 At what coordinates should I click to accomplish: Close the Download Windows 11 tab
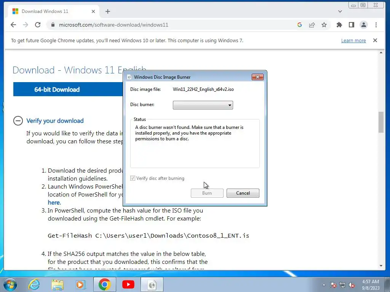coord(93,11)
